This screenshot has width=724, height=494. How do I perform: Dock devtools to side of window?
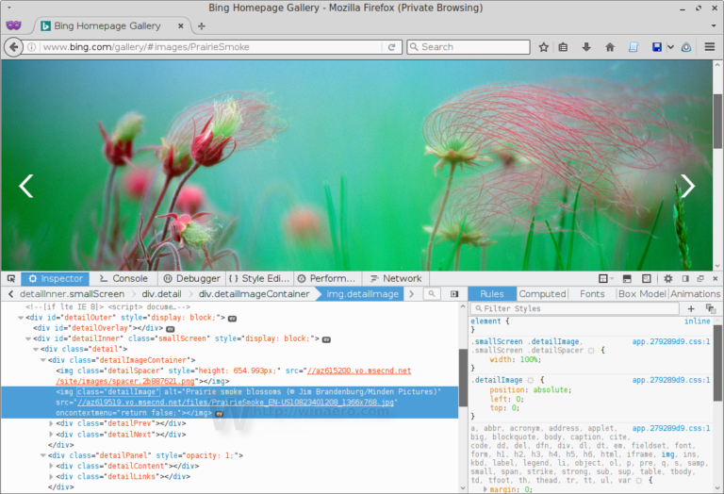tap(685, 278)
